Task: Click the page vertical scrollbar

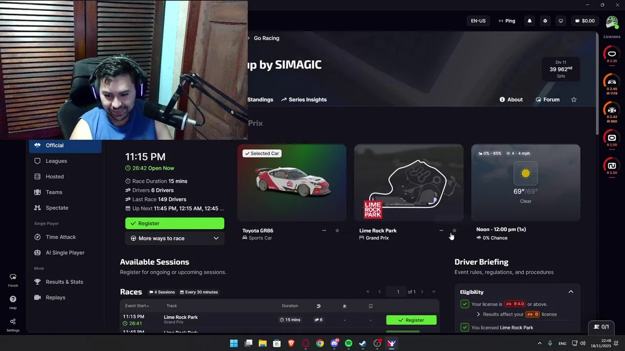Action: click(x=597, y=83)
